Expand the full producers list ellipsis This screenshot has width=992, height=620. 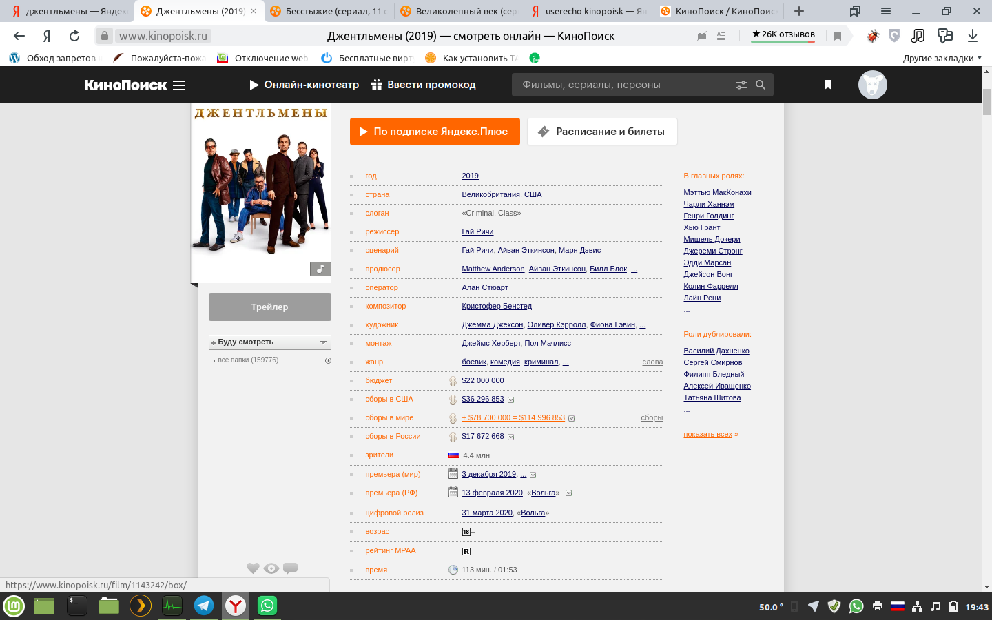(634, 269)
